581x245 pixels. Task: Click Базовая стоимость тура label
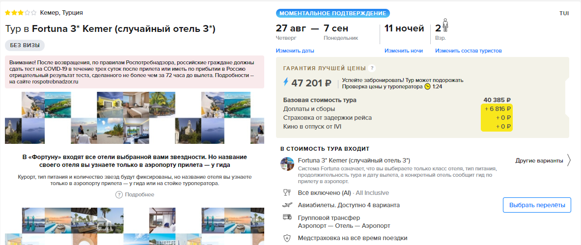(x=320, y=100)
